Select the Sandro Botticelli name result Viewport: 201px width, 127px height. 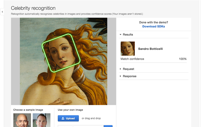click(150, 49)
